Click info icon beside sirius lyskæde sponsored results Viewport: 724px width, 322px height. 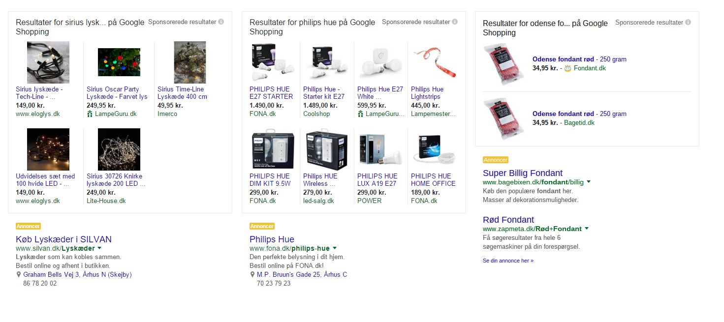point(221,22)
